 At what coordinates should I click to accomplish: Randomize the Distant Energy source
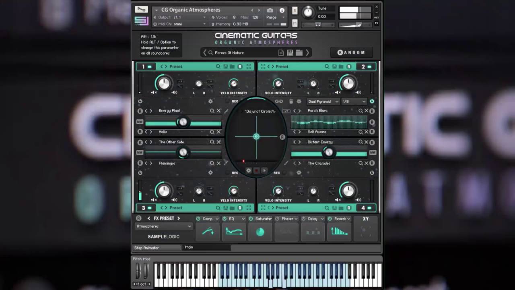(372, 142)
